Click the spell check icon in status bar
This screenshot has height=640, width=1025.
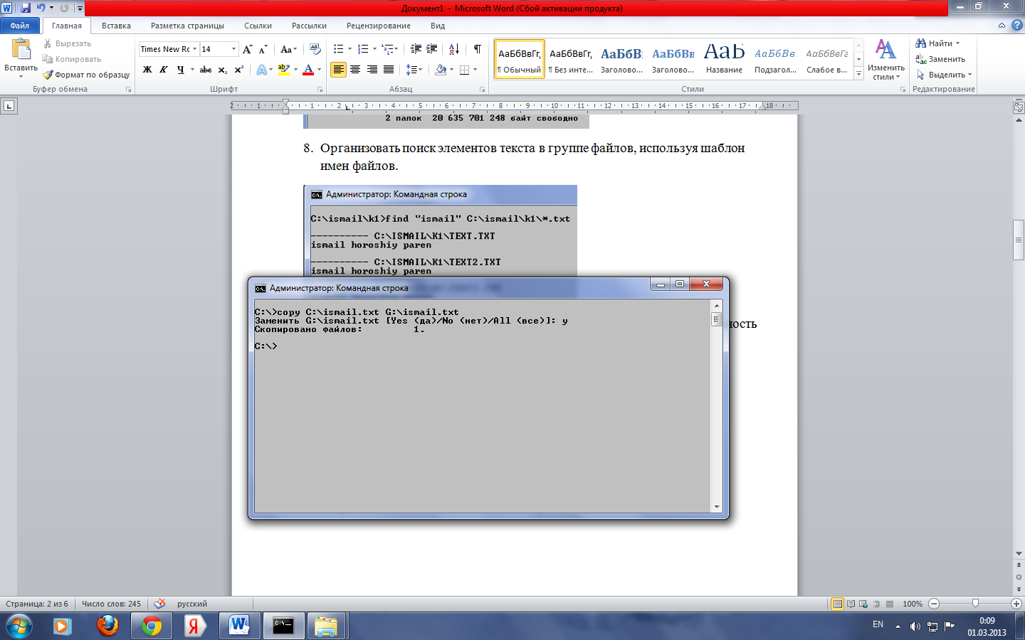[159, 604]
